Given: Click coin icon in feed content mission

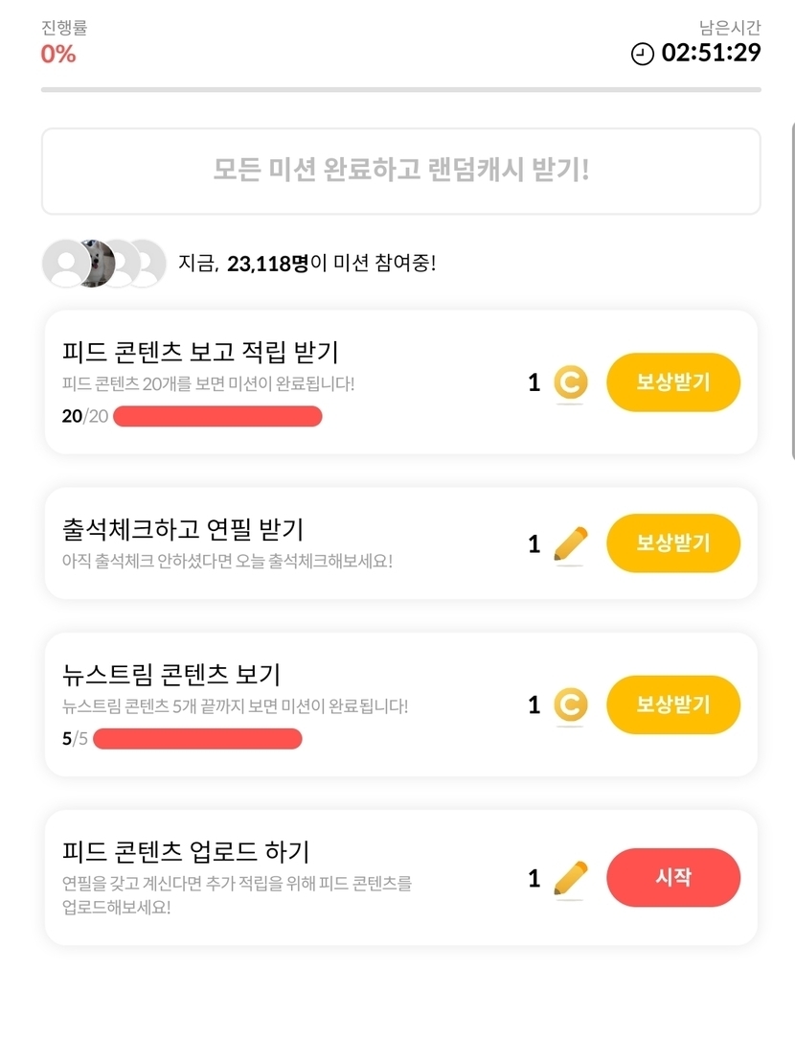Looking at the screenshot, I should click(x=571, y=383).
